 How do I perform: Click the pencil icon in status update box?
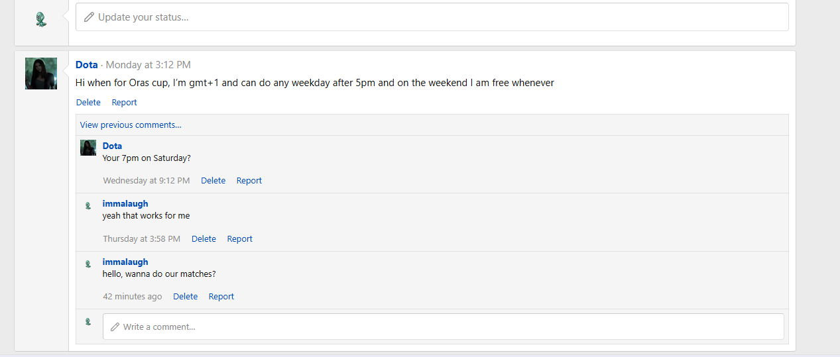click(89, 17)
